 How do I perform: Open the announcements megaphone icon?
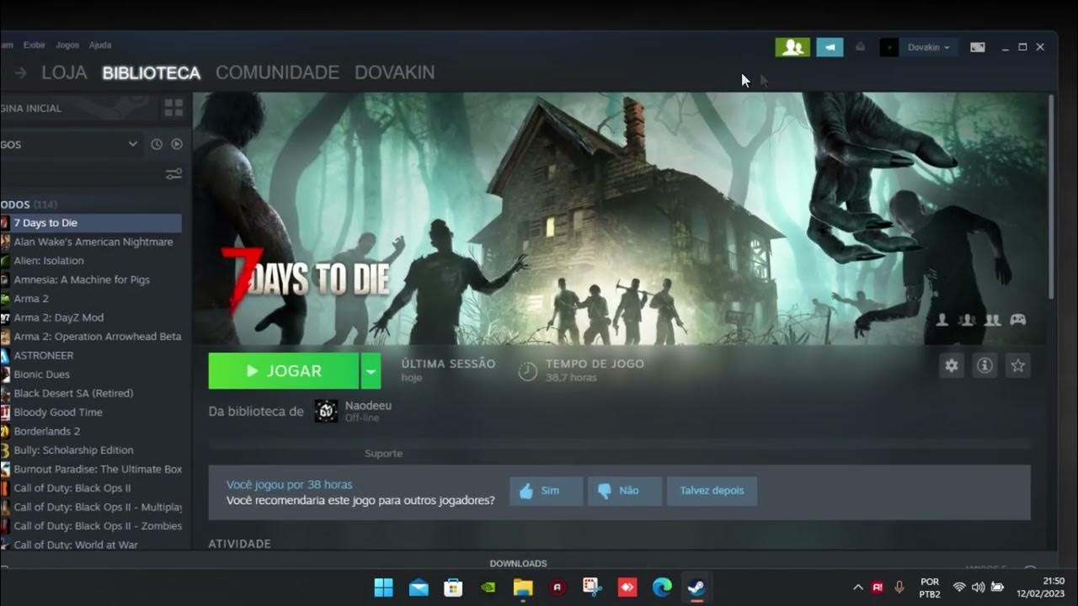click(830, 47)
